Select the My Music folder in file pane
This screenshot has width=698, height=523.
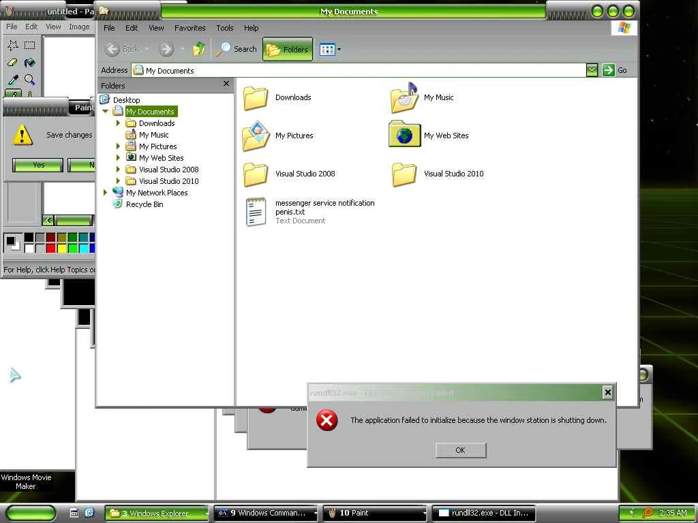coord(404,98)
